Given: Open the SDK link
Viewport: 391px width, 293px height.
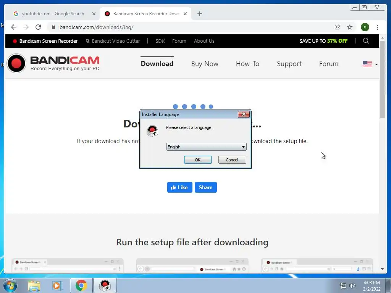Looking at the screenshot, I should (x=160, y=41).
